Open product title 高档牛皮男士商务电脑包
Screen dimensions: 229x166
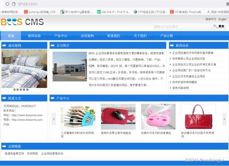(116, 133)
